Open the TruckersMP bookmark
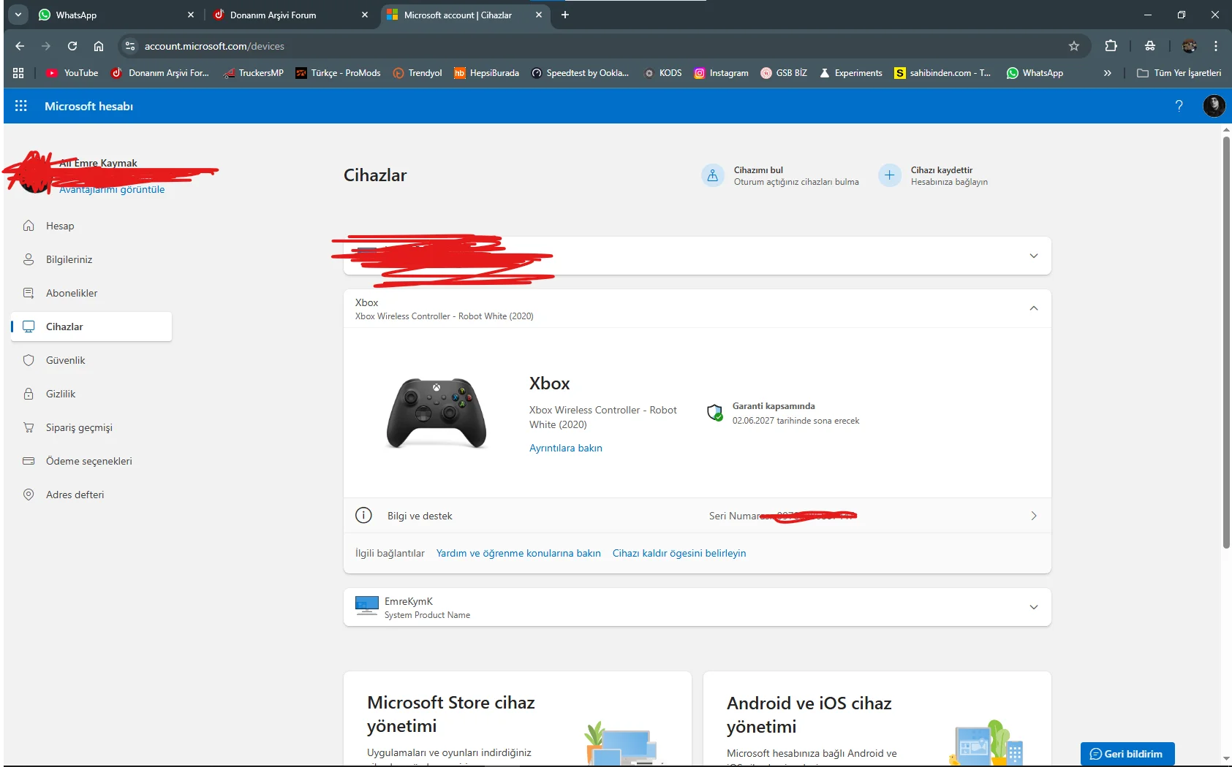 [x=253, y=73]
